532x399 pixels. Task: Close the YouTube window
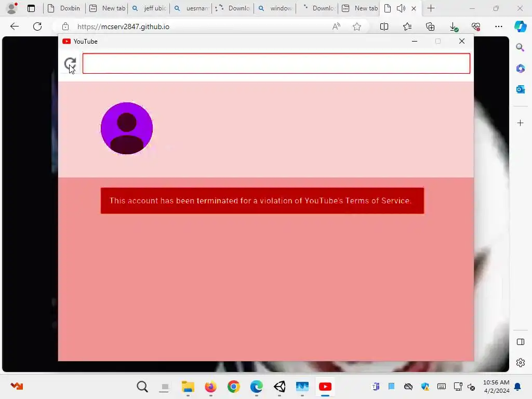(462, 41)
